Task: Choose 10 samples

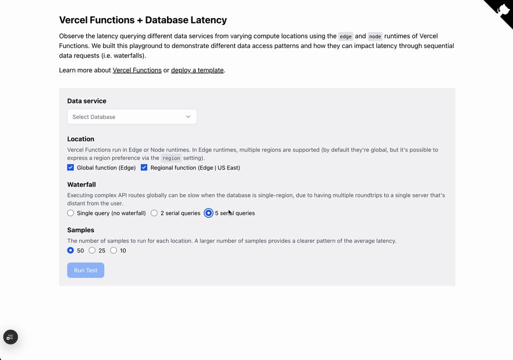Action: (113, 250)
